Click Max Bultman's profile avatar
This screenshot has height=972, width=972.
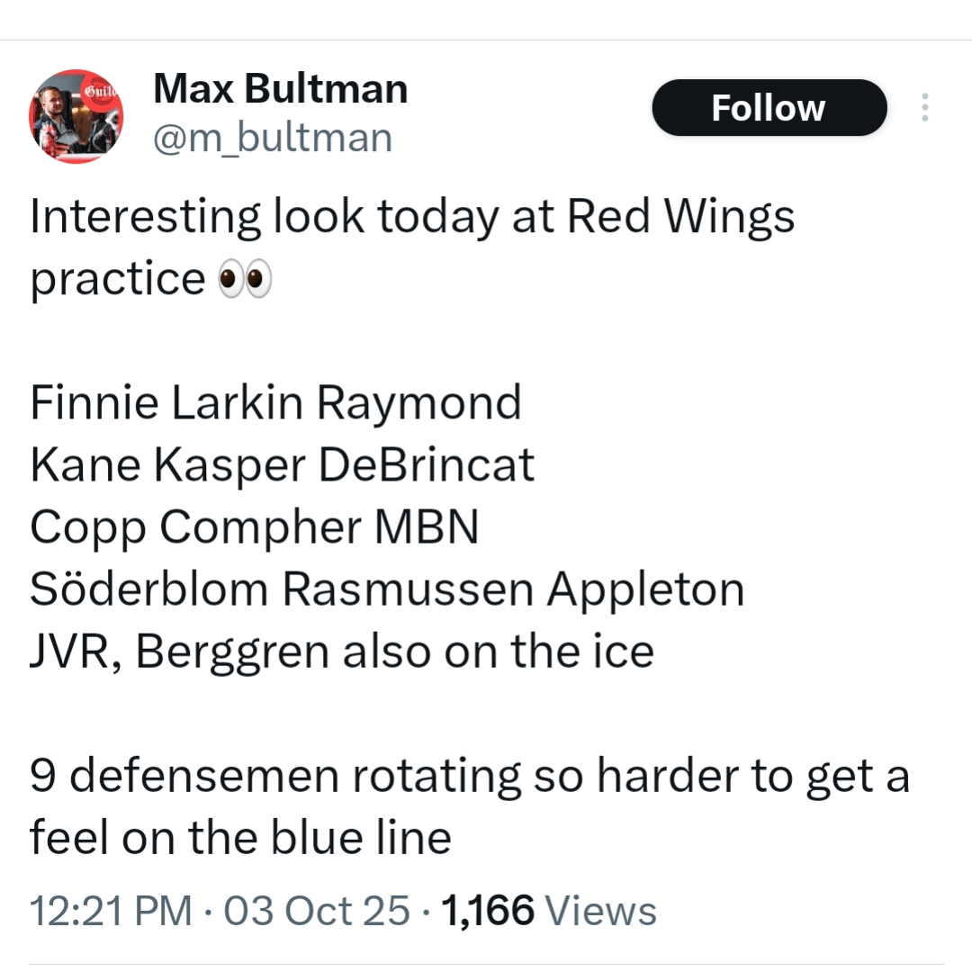pos(76,116)
